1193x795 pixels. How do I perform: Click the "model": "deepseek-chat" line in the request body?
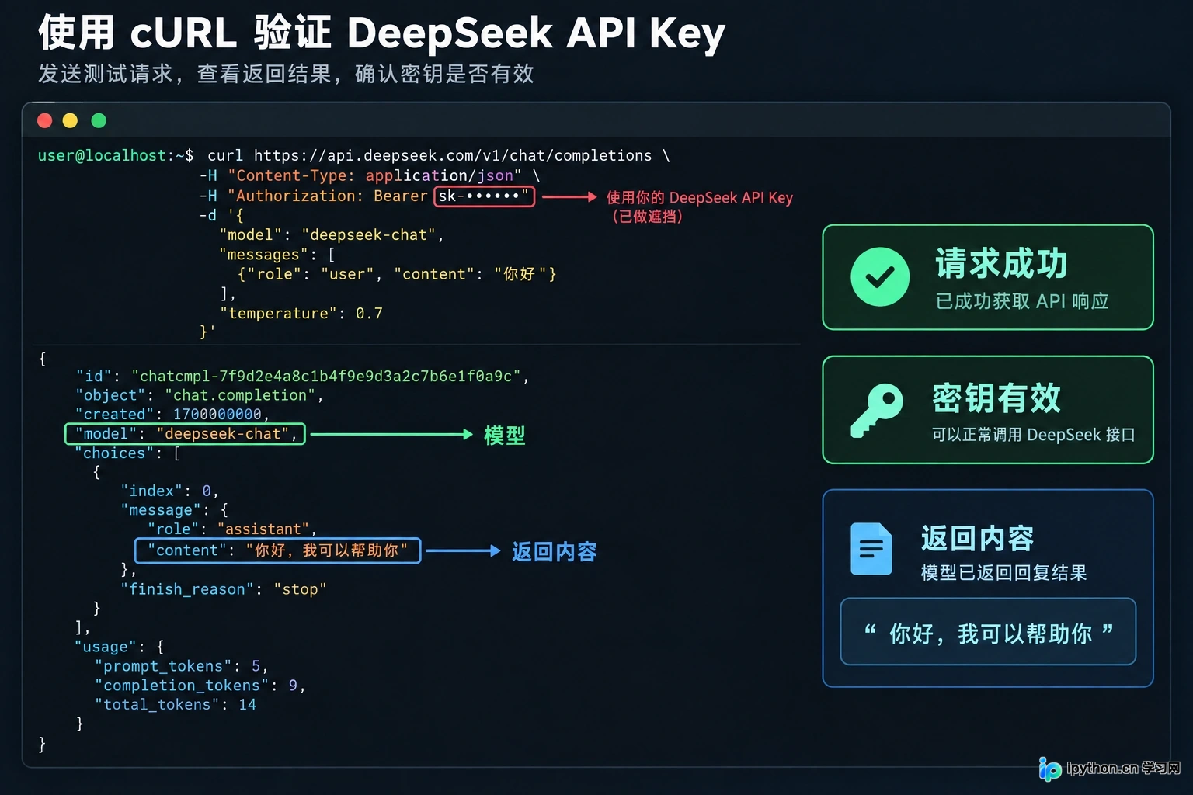coord(332,235)
